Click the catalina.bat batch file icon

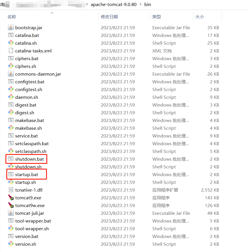[x=11, y=35]
